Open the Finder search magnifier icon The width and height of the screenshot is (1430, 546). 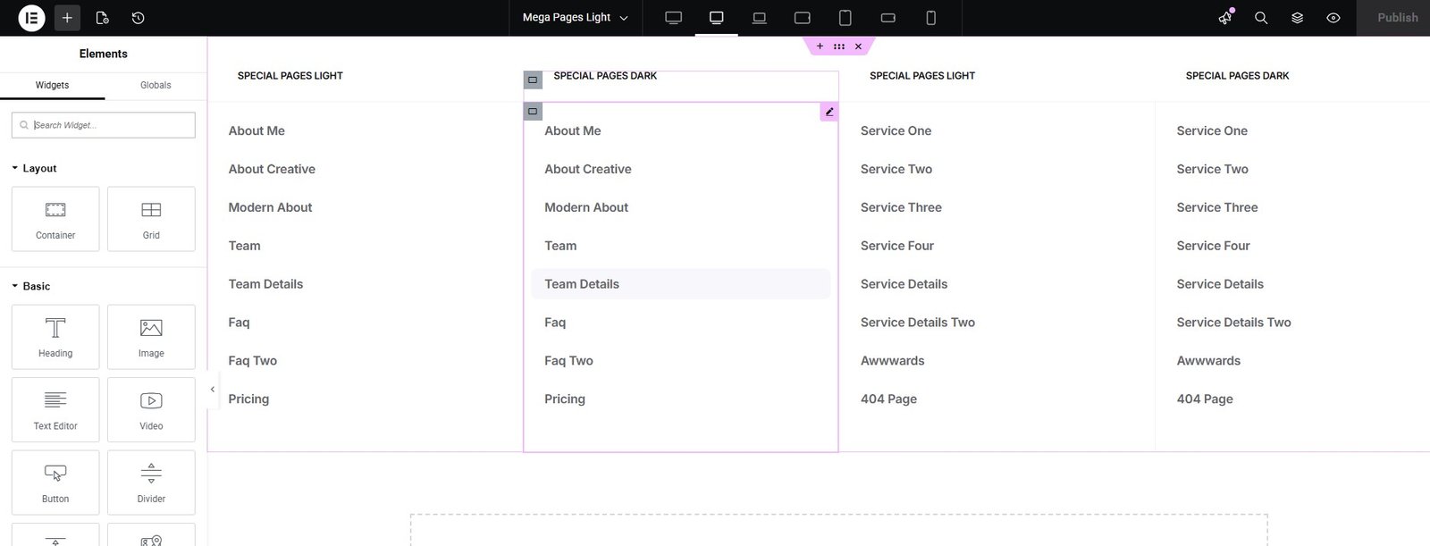1261,18
